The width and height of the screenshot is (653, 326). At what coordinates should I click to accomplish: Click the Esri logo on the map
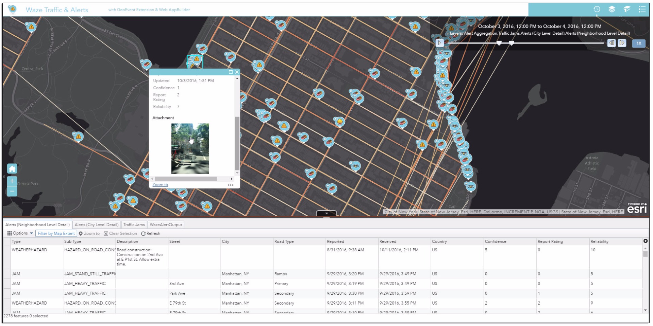click(637, 208)
